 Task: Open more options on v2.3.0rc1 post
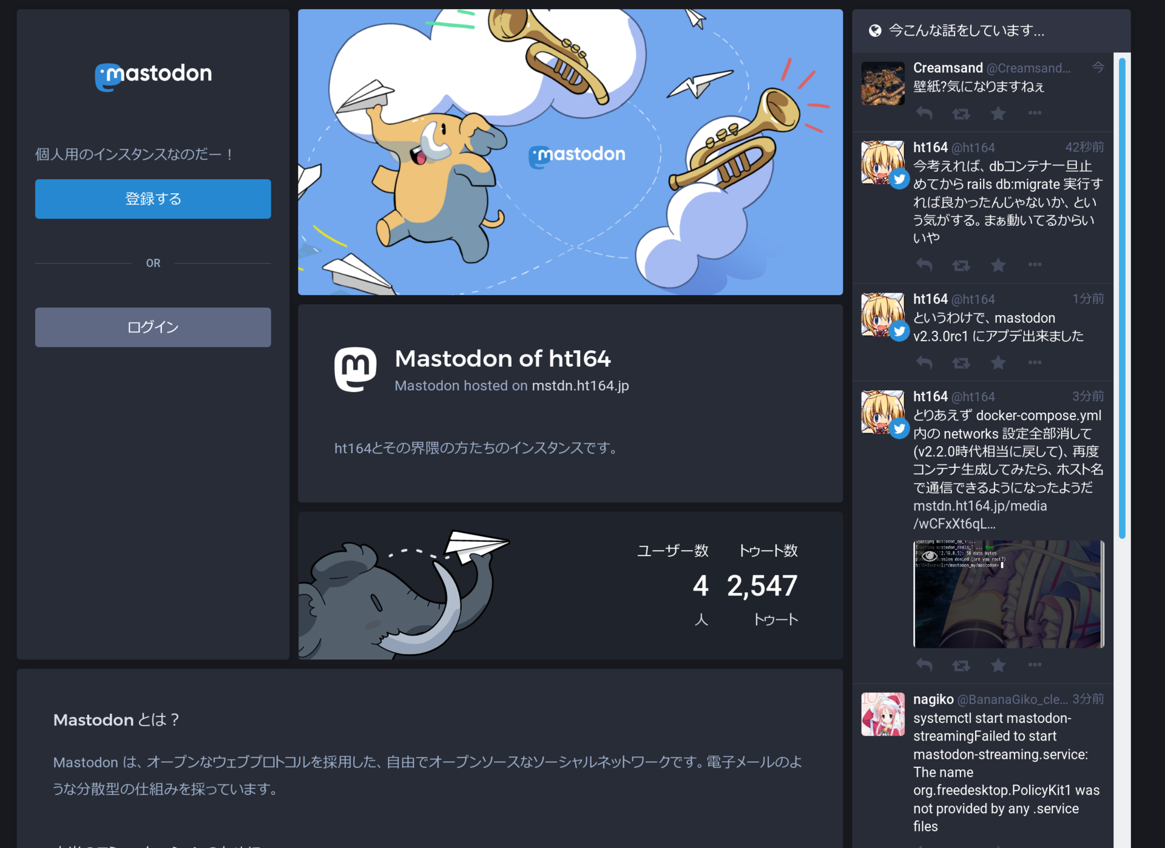[x=1035, y=363]
